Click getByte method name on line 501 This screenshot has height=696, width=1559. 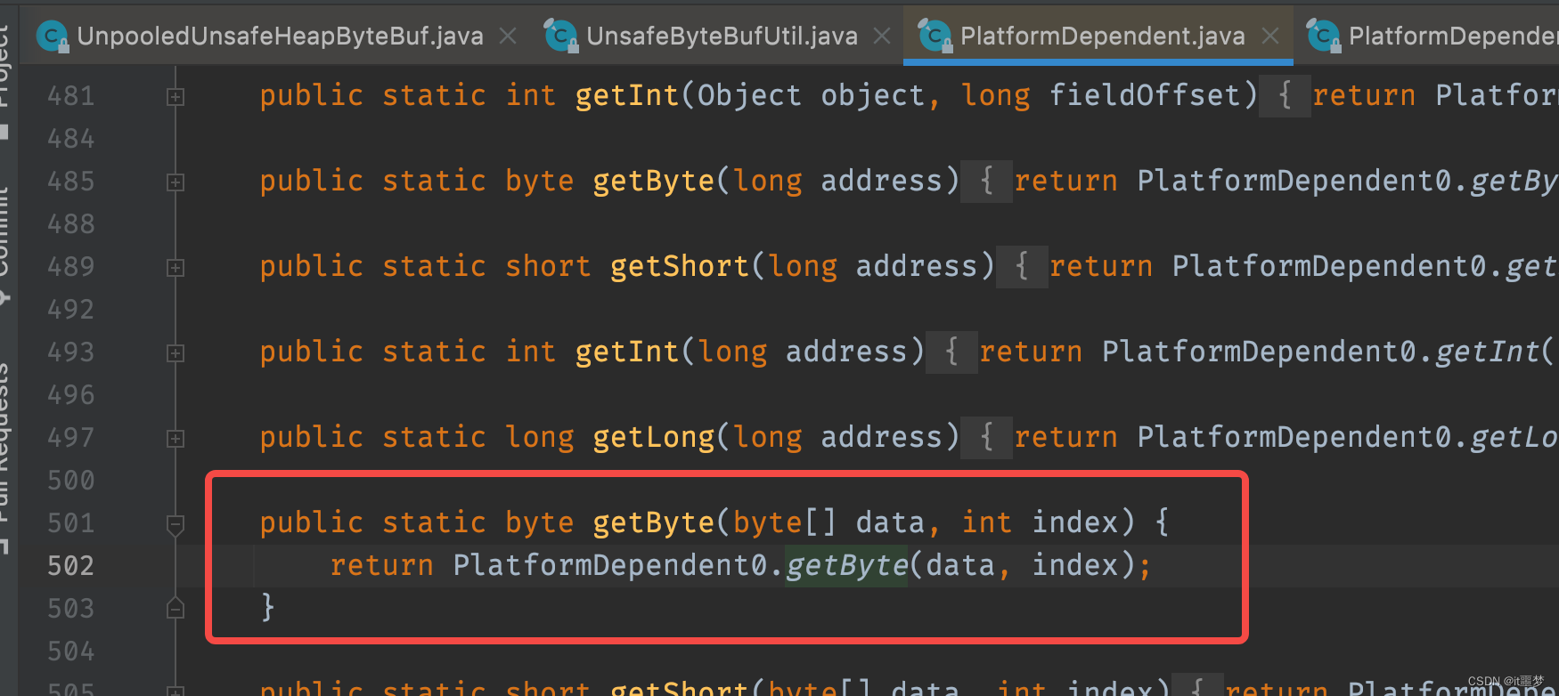[x=654, y=522]
